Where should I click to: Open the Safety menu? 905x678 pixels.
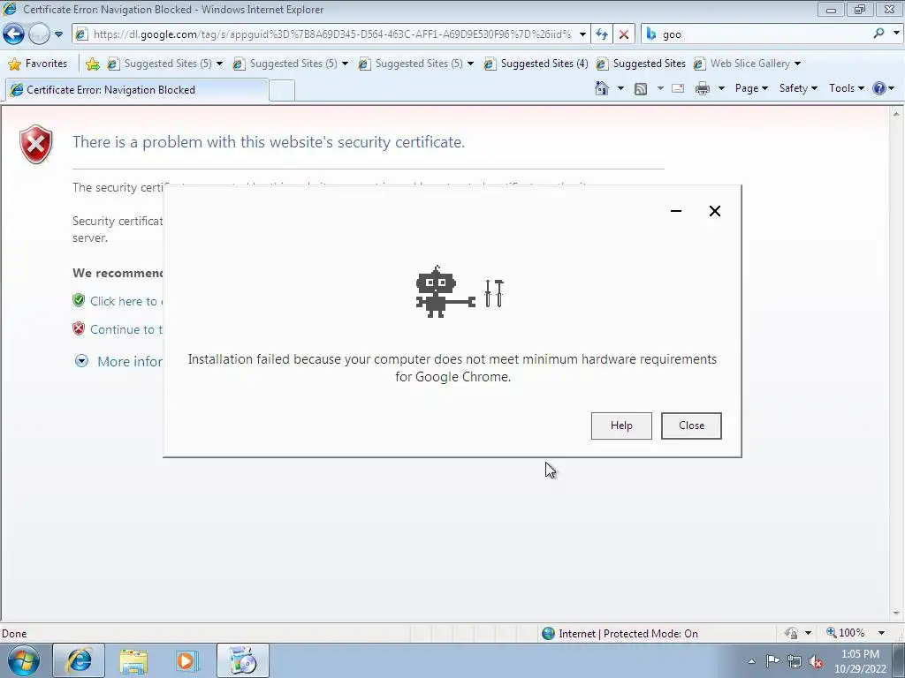point(798,88)
